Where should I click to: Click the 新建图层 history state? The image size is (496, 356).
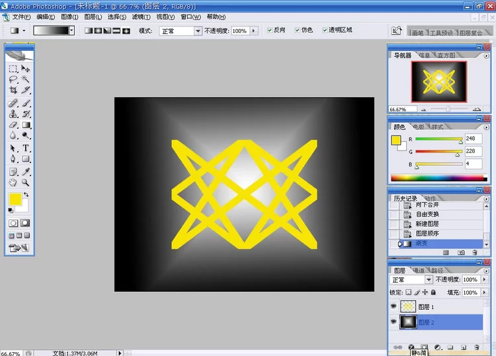pyautogui.click(x=427, y=224)
